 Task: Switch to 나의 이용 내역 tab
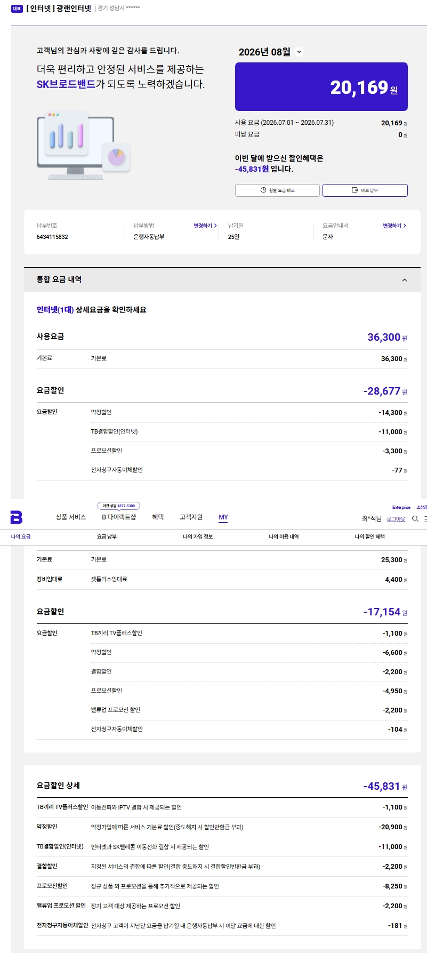(x=284, y=536)
